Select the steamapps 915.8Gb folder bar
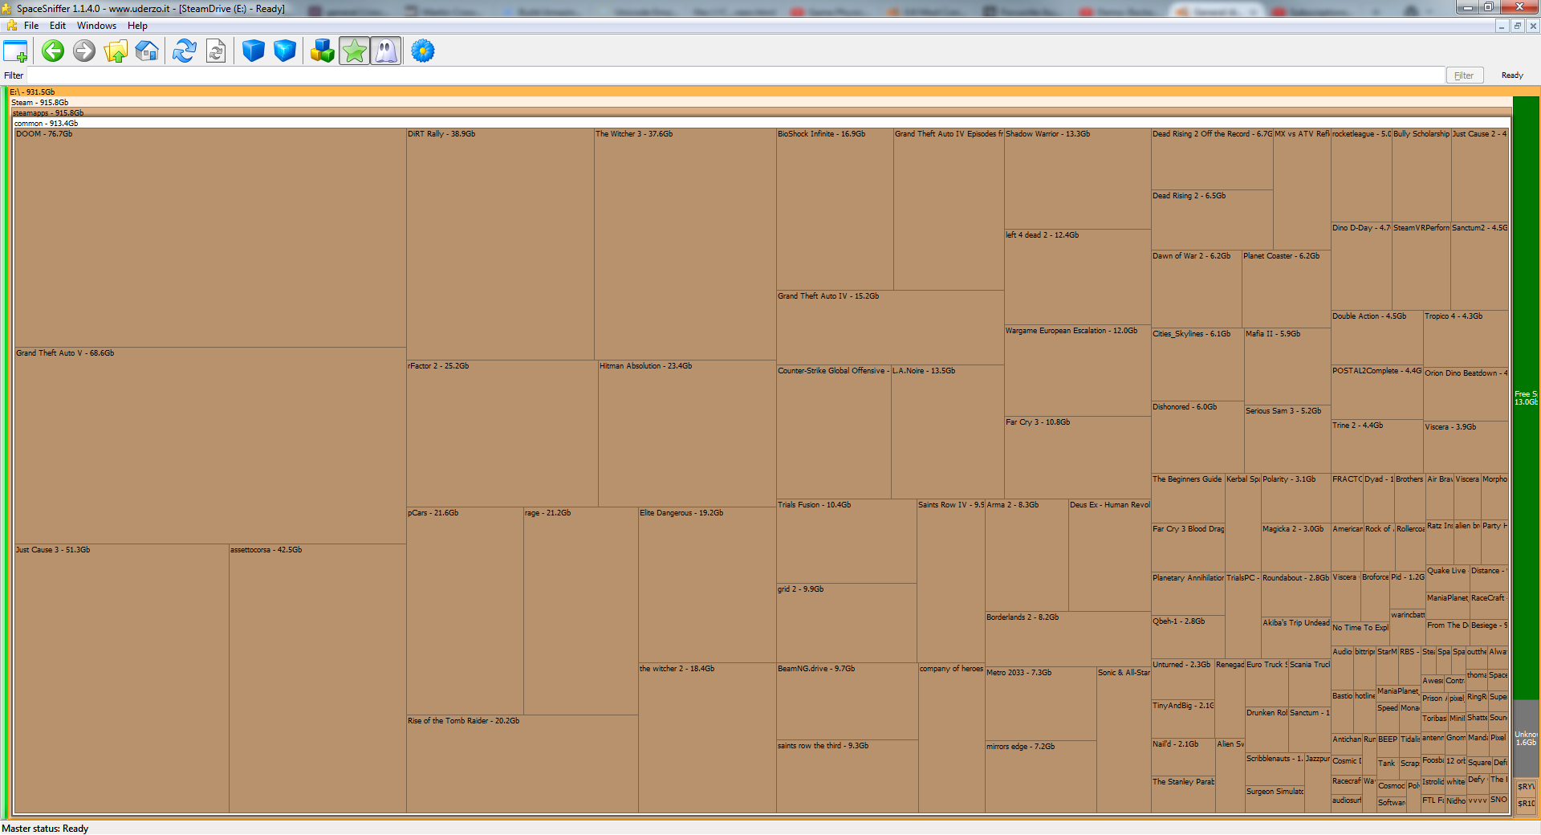Image resolution: width=1541 pixels, height=835 pixels. click(x=761, y=113)
